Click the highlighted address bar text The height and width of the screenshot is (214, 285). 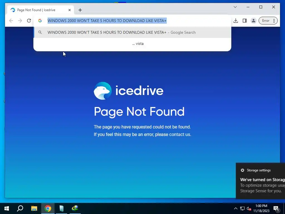pos(107,21)
